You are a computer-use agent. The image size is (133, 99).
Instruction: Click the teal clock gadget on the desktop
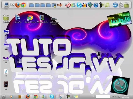120,85
